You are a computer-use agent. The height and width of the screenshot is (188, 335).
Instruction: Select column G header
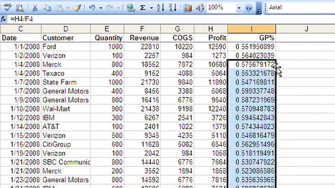click(x=177, y=29)
